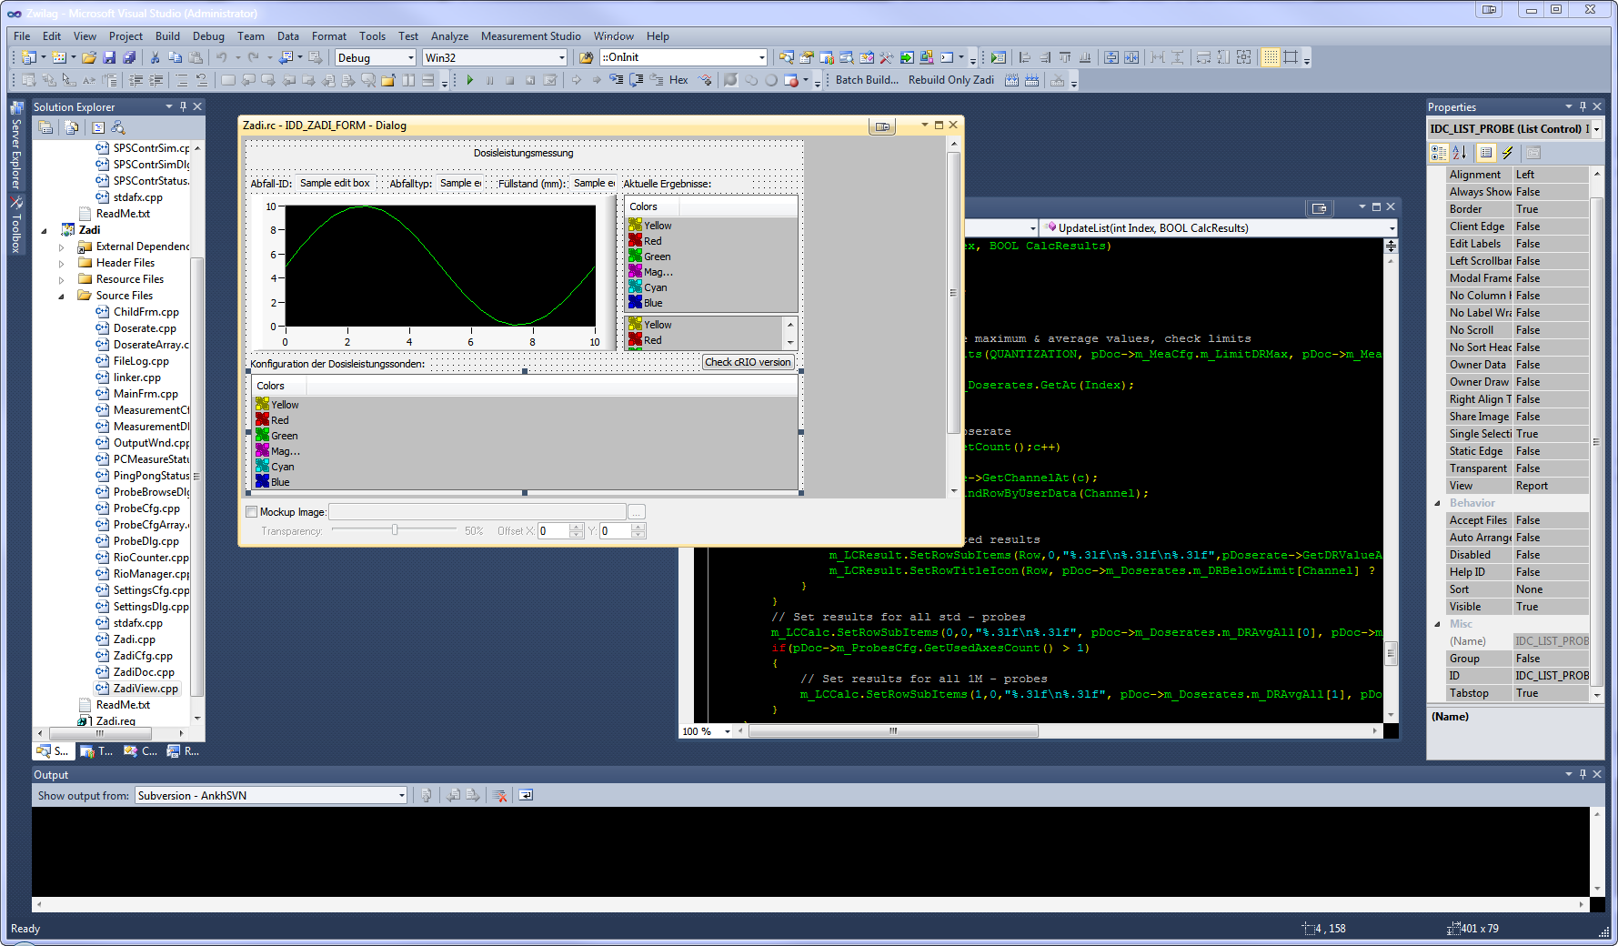Expand the Header Files folder
Image resolution: width=1618 pixels, height=946 pixels.
coord(62,264)
